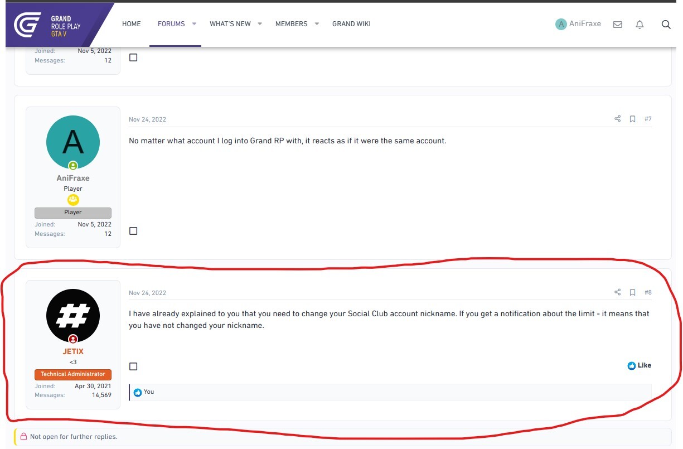Click the Technical Administrator badge
Image resolution: width=683 pixels, height=449 pixels.
(73, 374)
